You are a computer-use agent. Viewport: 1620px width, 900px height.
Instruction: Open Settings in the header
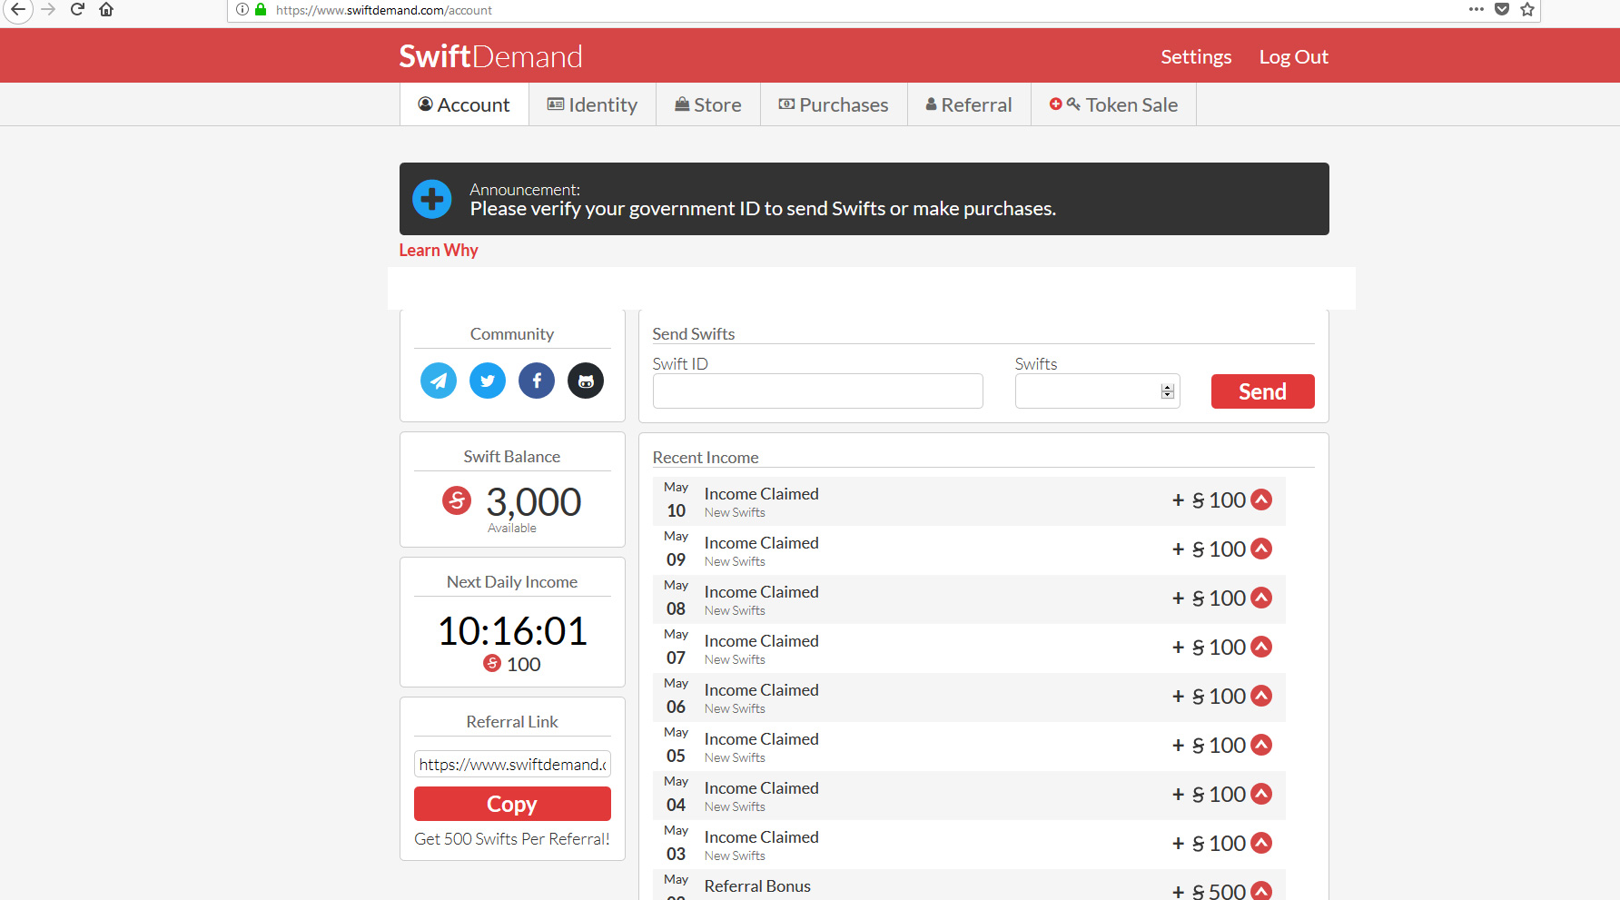point(1196,56)
